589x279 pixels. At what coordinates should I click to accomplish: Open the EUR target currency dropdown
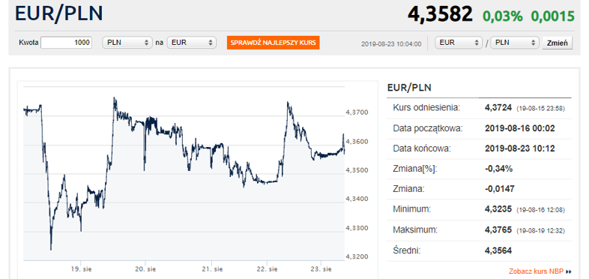point(192,43)
